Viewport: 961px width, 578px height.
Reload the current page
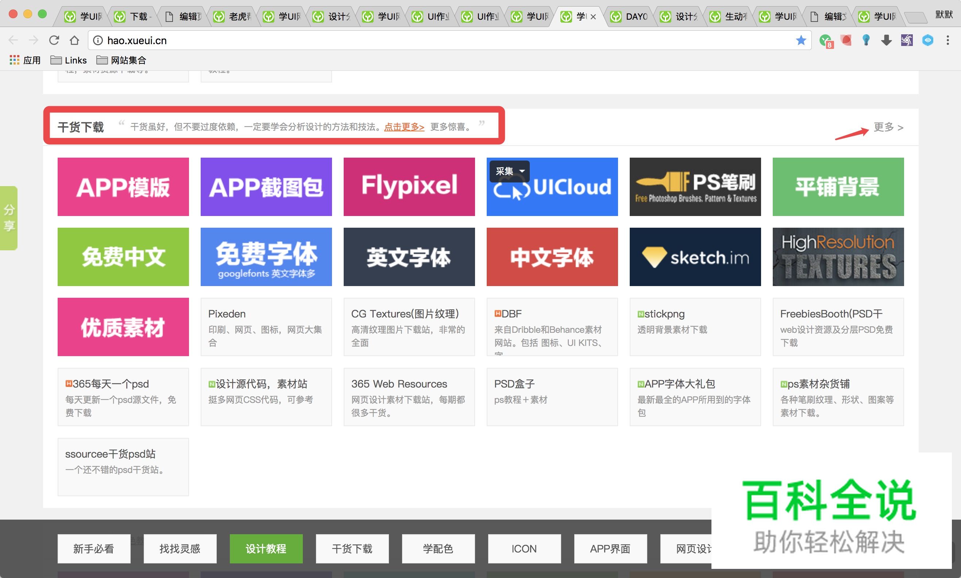pyautogui.click(x=54, y=40)
